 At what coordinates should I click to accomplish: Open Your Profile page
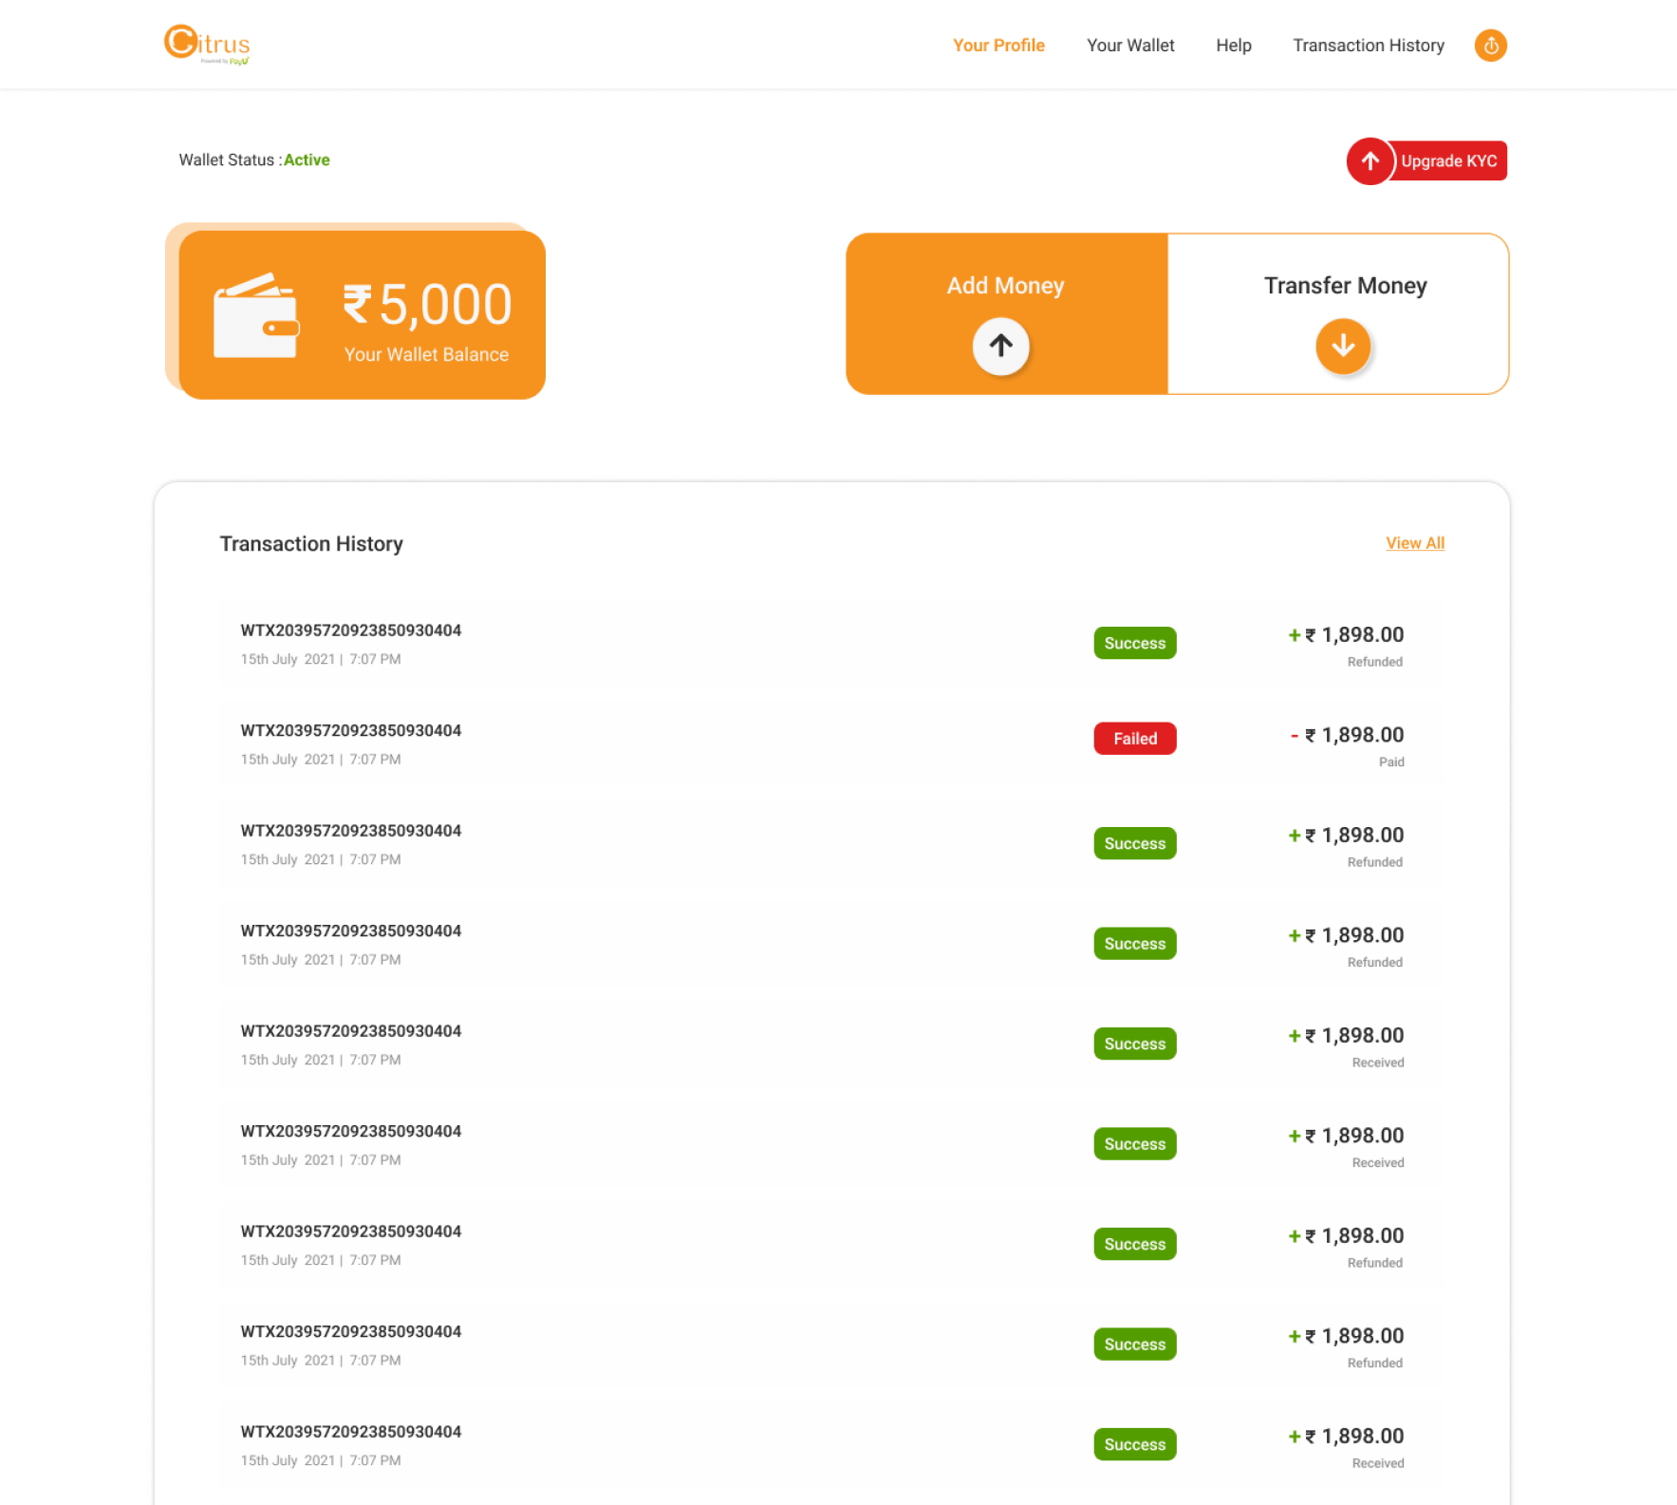(998, 45)
